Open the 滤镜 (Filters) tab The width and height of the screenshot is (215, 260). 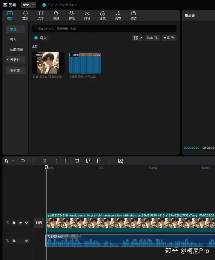pyautogui.click(x=102, y=16)
